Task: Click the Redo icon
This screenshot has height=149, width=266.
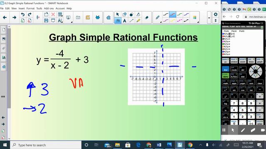Action: [30, 14]
